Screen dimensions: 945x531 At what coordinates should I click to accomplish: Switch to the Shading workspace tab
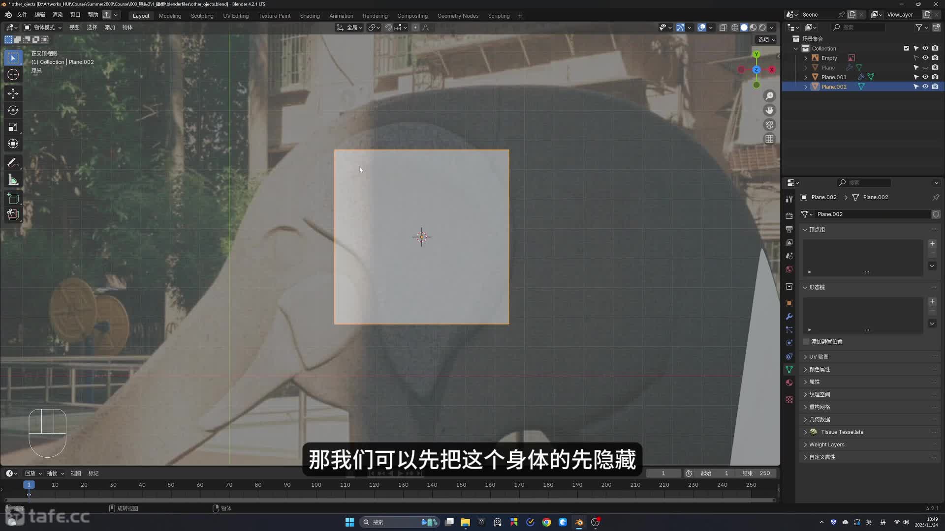310,16
